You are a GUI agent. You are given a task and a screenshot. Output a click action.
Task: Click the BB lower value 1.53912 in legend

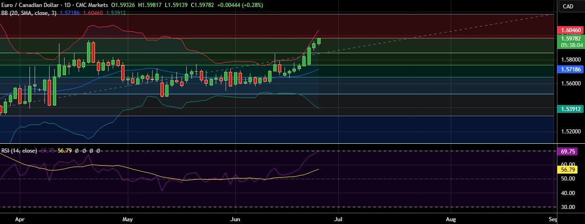116,13
